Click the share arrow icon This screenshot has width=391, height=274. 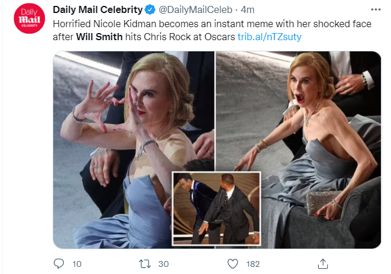(323, 264)
